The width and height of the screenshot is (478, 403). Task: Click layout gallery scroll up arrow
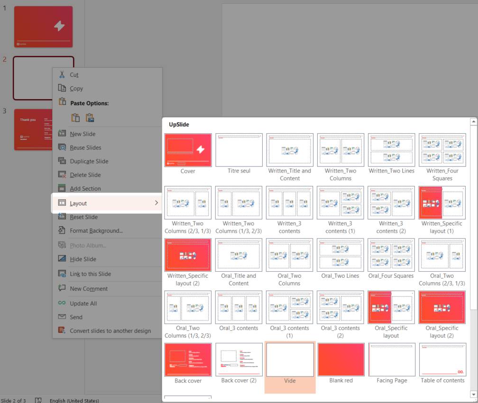point(473,122)
